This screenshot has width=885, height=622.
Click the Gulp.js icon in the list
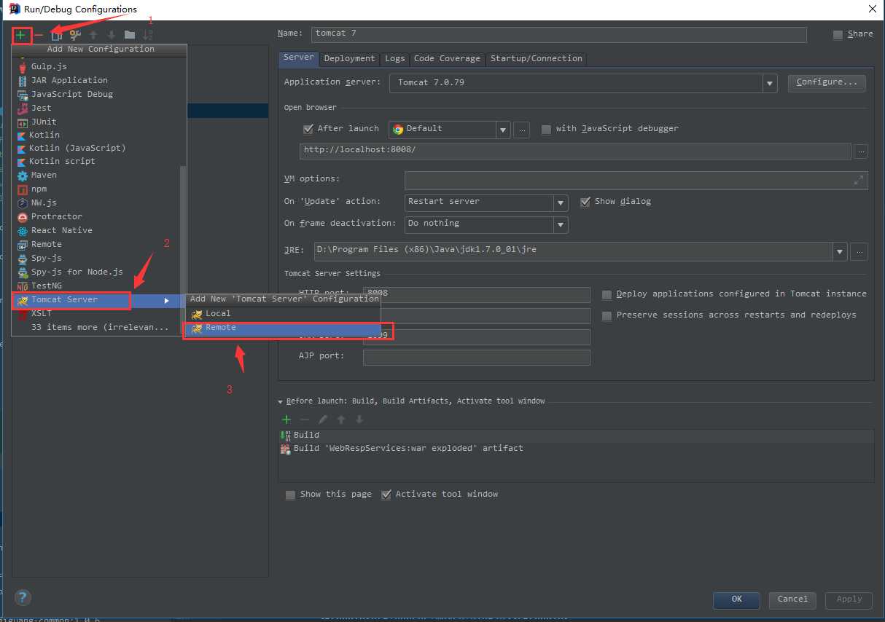click(23, 66)
